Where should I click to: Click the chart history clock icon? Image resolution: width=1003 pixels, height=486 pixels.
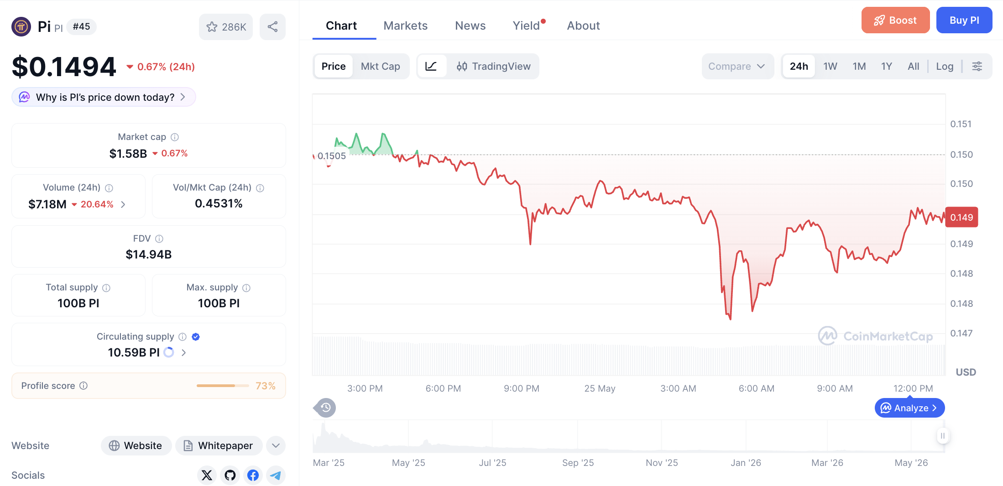[x=325, y=408]
